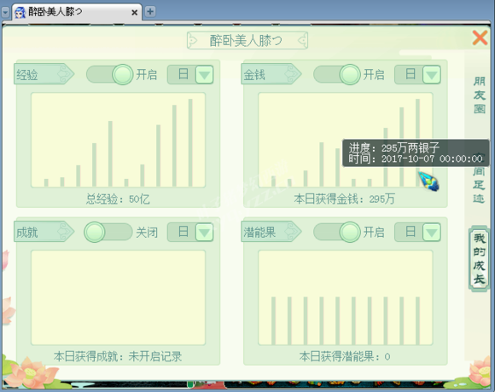
Task: Click the right arrow ornament beside title
Action: click(302, 40)
